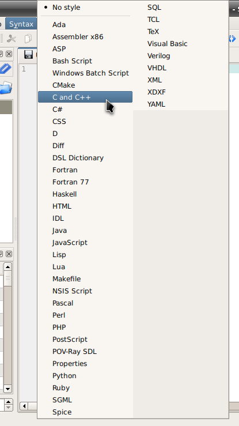Choose Ada syntax highlighting
239x426 pixels.
[x=85, y=25]
